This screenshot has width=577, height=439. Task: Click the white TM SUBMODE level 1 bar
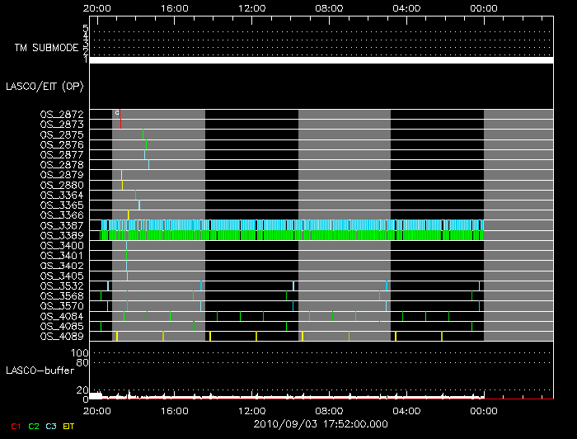point(321,60)
